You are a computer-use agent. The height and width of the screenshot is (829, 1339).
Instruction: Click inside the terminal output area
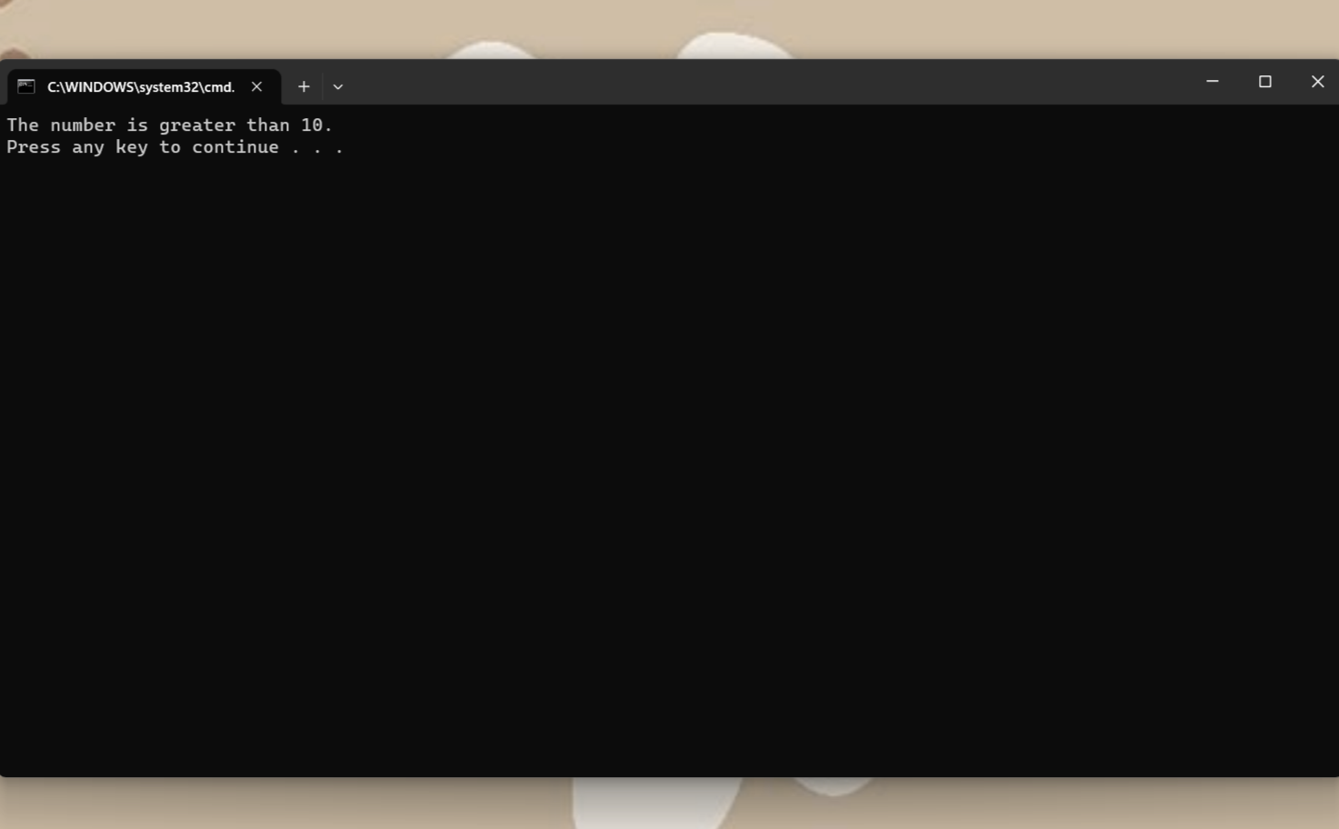636,409
